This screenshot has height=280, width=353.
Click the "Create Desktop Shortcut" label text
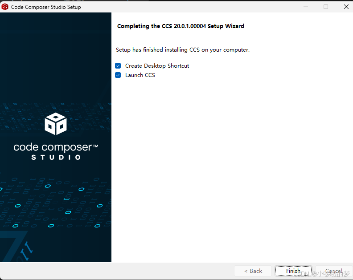(x=157, y=66)
